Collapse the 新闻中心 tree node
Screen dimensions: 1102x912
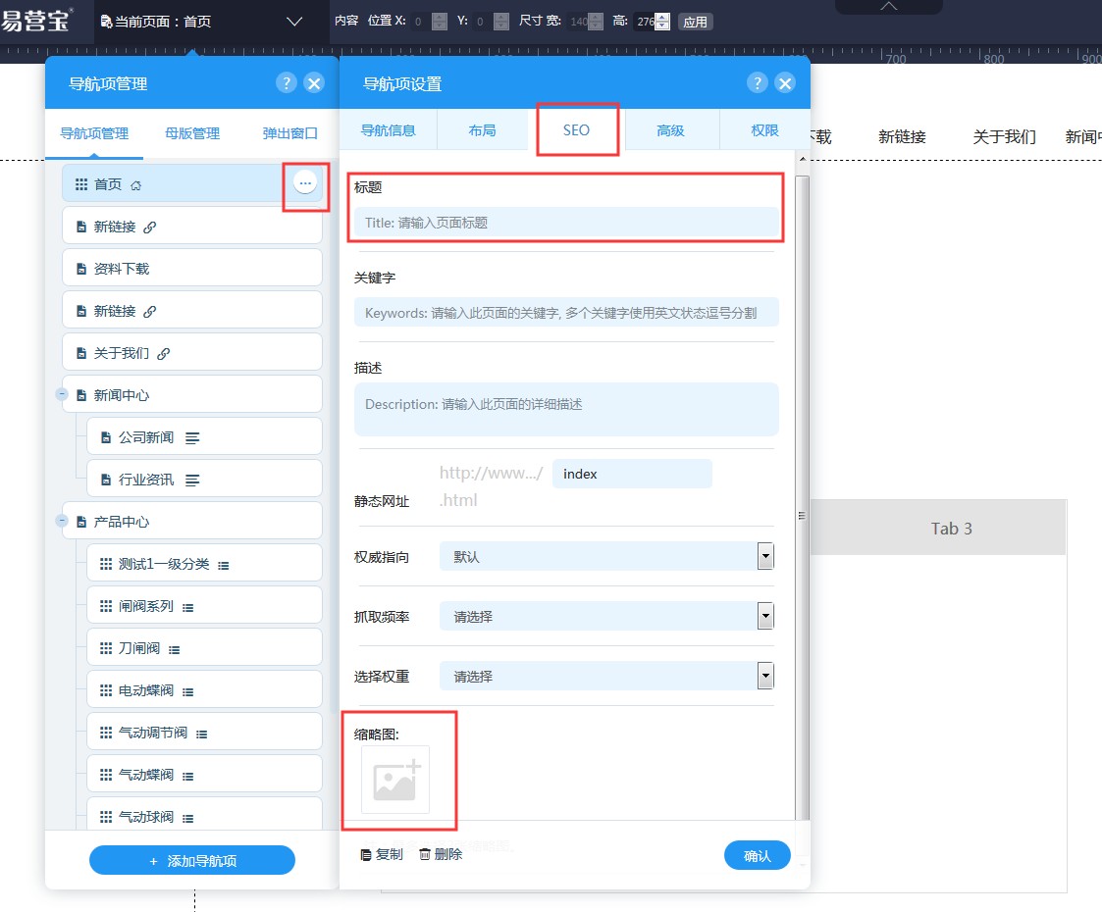(62, 394)
